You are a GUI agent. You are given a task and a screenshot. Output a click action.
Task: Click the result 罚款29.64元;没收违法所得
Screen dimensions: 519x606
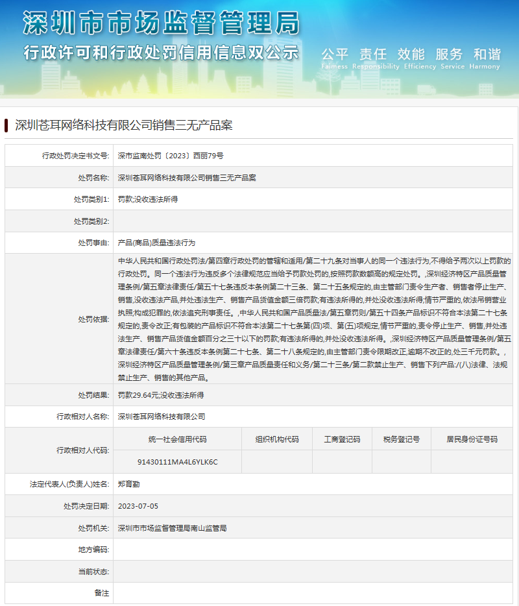click(x=161, y=395)
